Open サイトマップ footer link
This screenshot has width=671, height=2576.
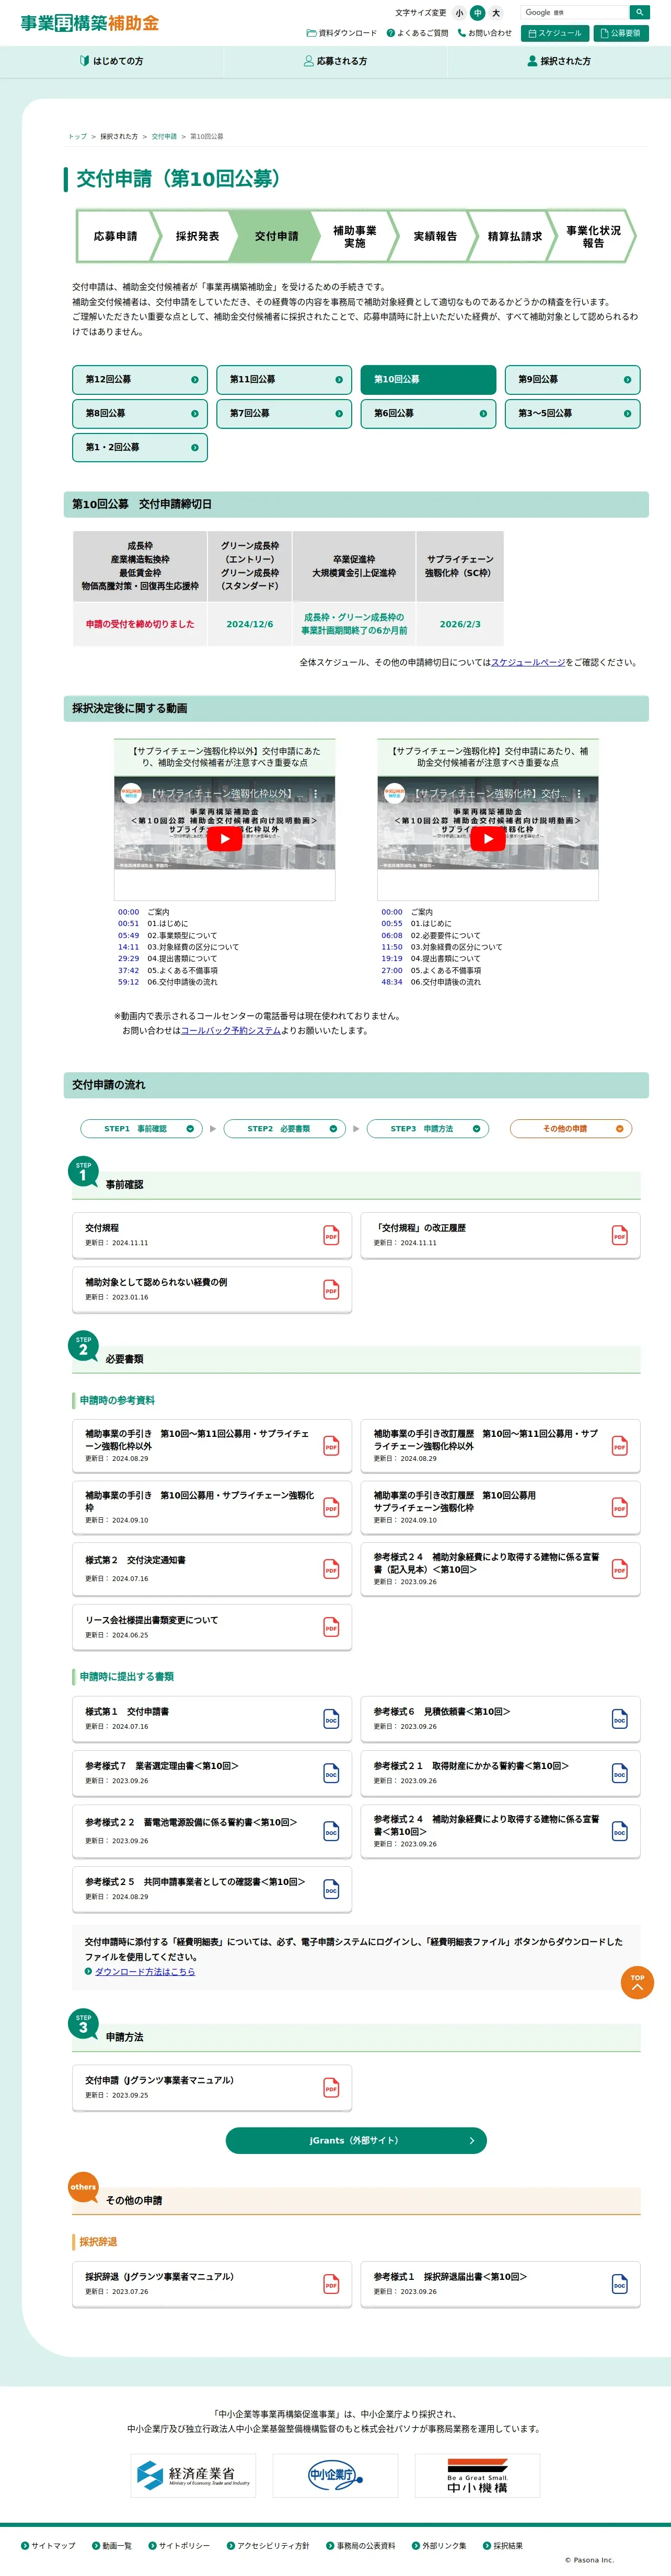48,2545
